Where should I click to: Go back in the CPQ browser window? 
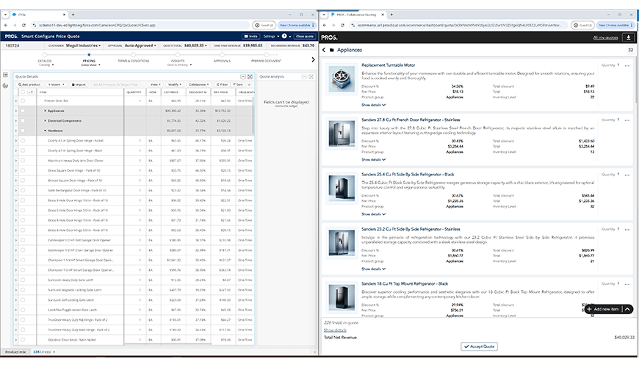coord(6,25)
